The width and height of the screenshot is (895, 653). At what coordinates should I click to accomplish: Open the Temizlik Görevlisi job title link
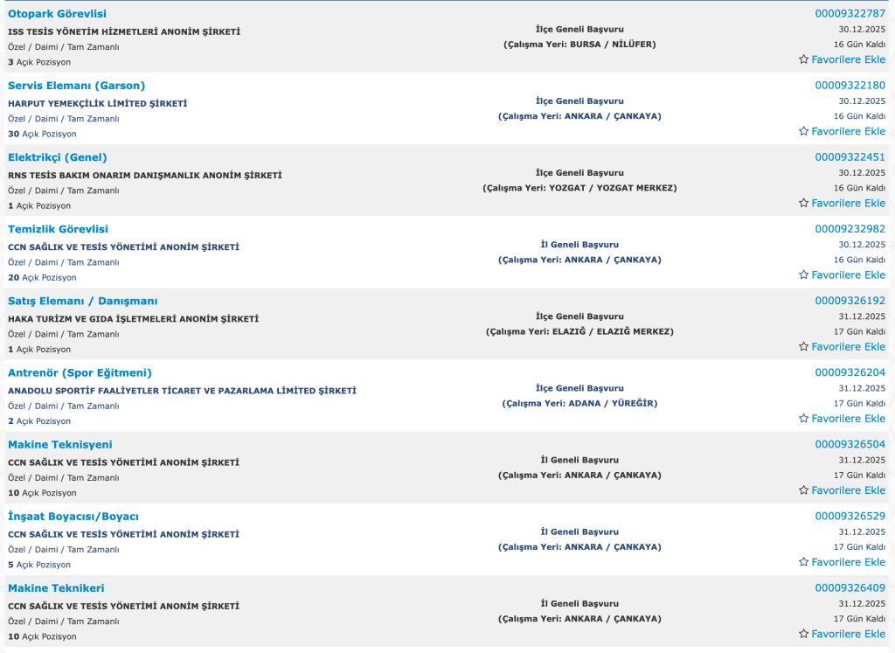58,229
